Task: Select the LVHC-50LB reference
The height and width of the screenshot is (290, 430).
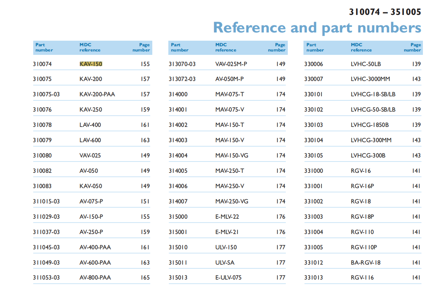Action: tap(366, 64)
